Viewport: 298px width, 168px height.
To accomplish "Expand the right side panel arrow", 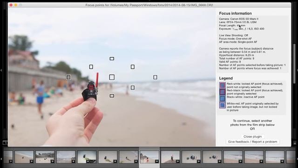I will tap(297, 70).
